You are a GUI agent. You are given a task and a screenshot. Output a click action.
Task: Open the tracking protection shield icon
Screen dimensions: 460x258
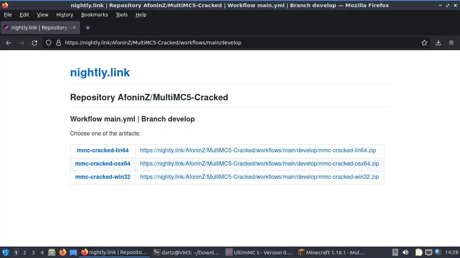[x=49, y=43]
